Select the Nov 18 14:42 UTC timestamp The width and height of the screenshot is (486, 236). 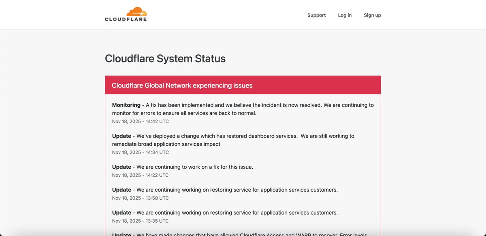click(140, 121)
